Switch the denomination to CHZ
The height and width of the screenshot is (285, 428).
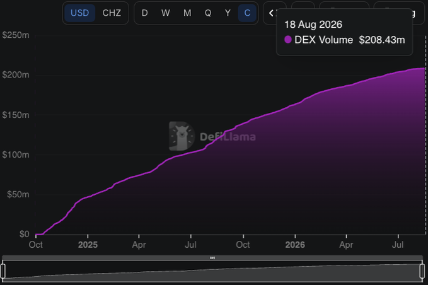tap(112, 13)
